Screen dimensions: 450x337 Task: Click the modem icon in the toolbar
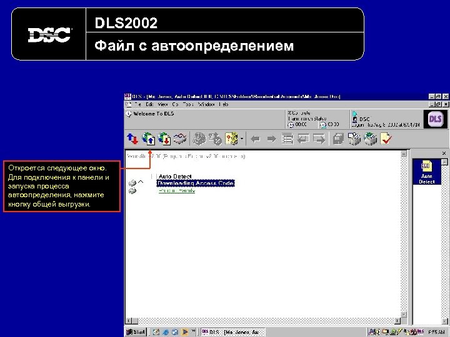[180, 139]
